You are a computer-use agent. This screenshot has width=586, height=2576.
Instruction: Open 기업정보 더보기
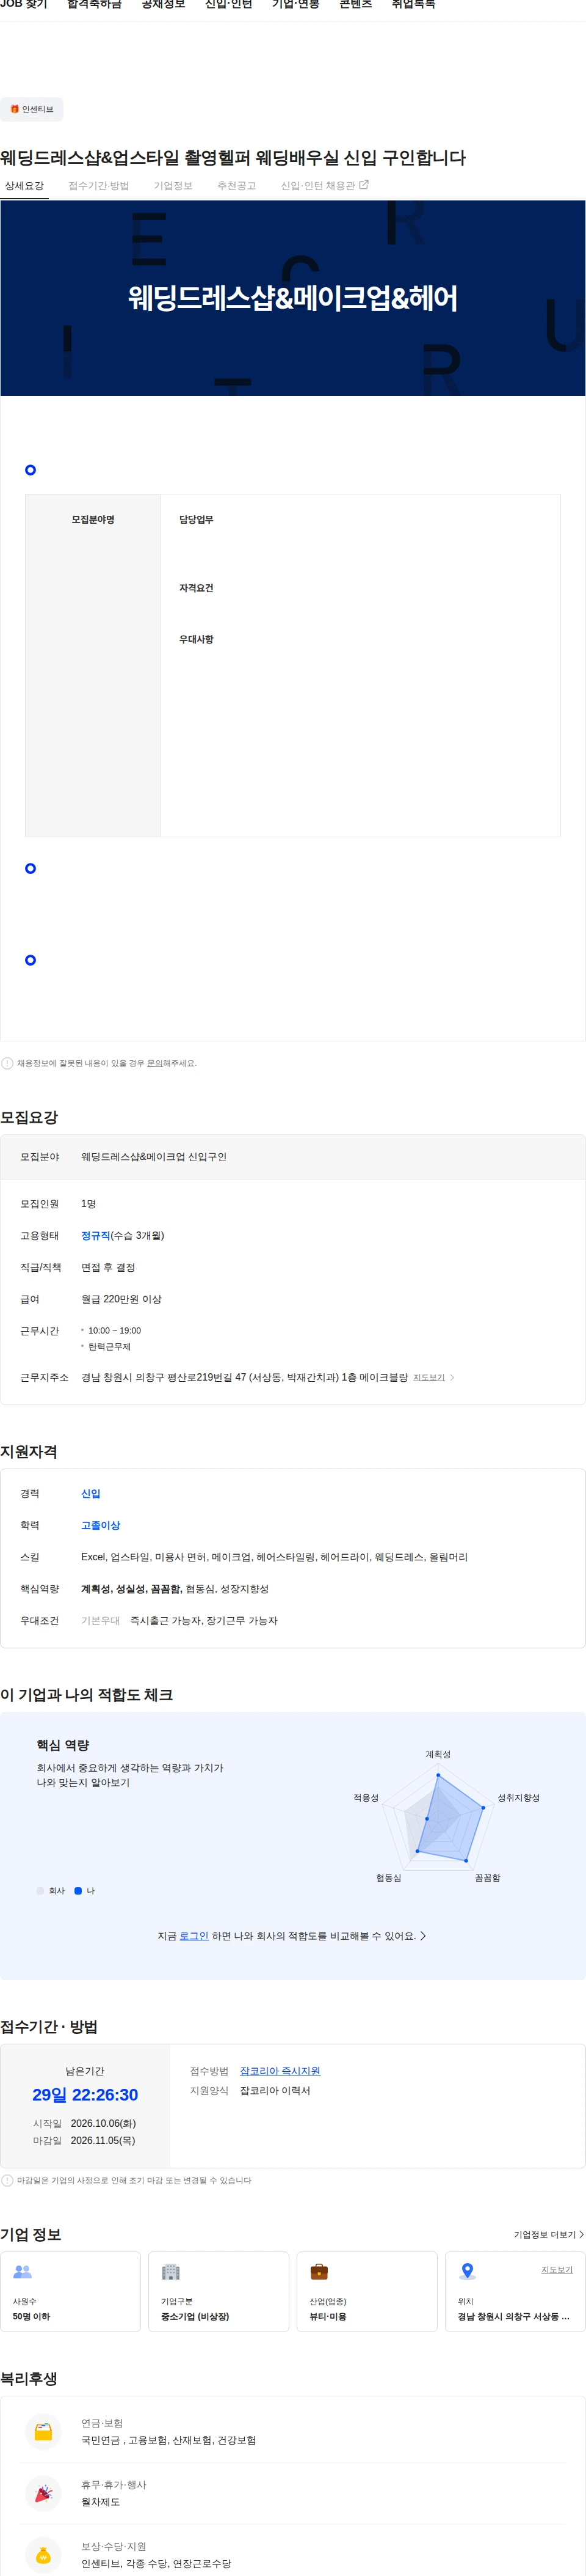point(548,2235)
